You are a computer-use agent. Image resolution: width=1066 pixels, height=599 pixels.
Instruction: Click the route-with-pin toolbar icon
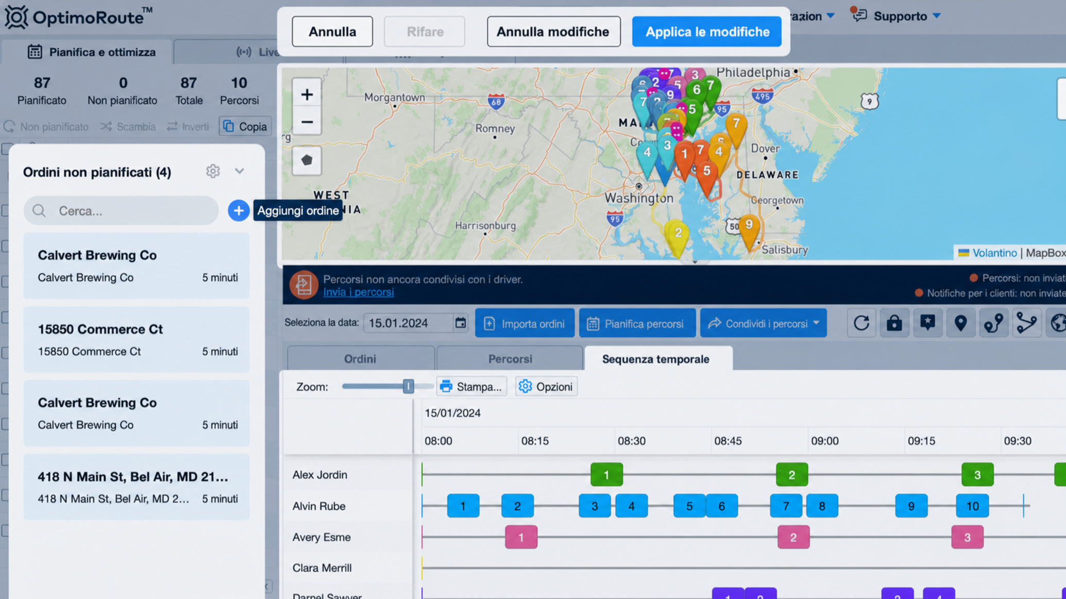pos(993,323)
